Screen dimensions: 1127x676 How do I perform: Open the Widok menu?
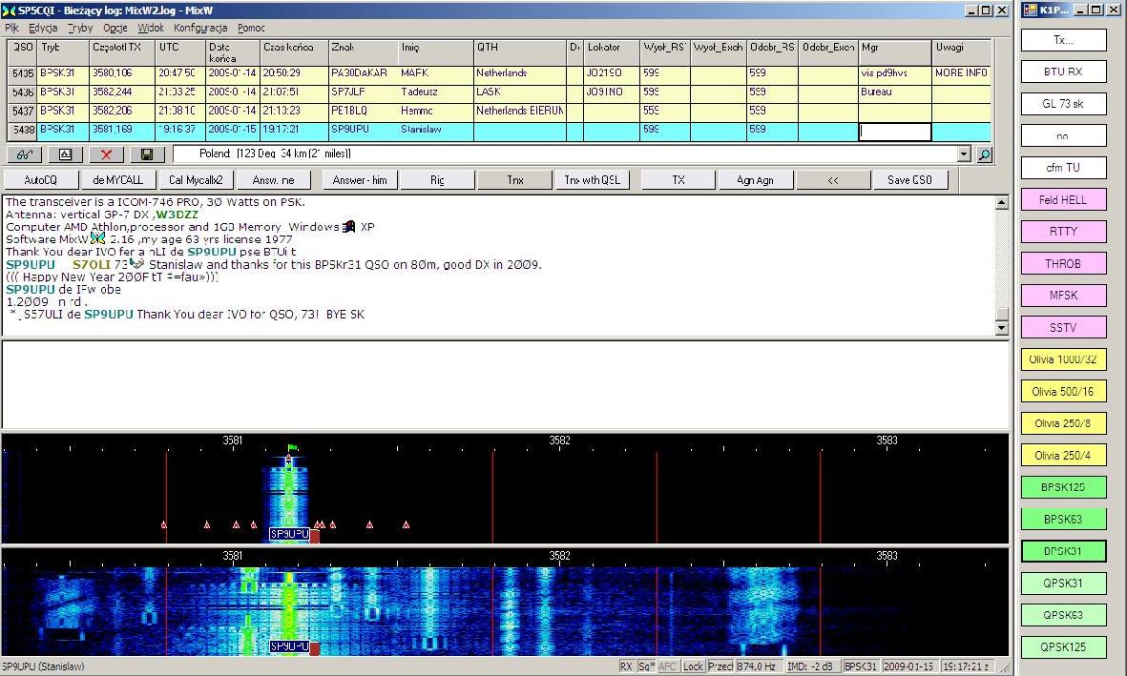pyautogui.click(x=151, y=28)
